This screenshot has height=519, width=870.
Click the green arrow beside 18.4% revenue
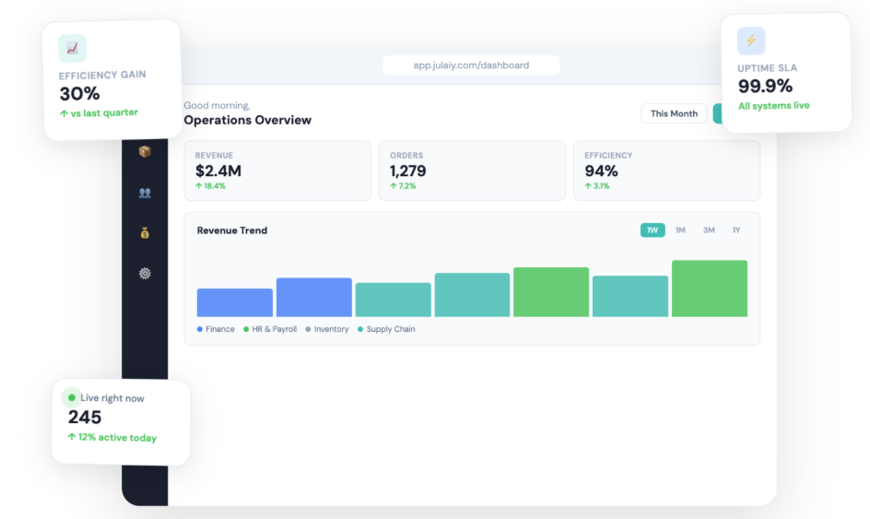[199, 186]
